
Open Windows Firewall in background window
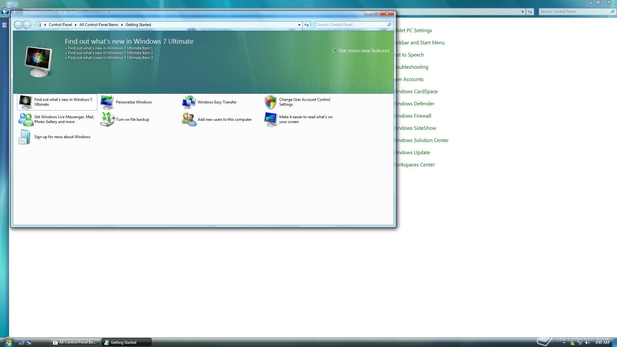(414, 116)
